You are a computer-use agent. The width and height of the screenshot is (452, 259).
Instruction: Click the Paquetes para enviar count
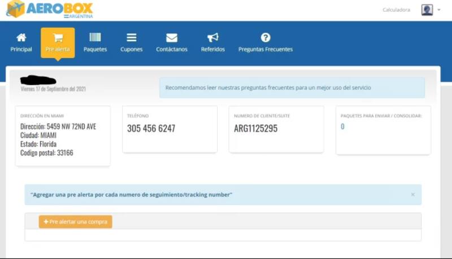(342, 126)
